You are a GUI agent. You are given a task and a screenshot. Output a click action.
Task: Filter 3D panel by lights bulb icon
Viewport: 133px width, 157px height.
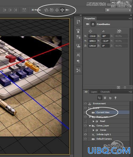pyautogui.click(x=115, y=98)
